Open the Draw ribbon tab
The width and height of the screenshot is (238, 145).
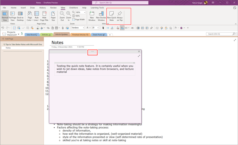pyautogui.click(x=33, y=8)
